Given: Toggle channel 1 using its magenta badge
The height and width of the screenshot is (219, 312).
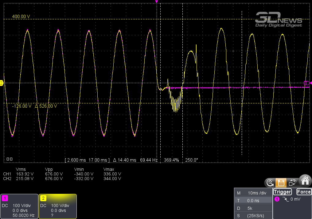Looking at the screenshot, I should [5, 198].
